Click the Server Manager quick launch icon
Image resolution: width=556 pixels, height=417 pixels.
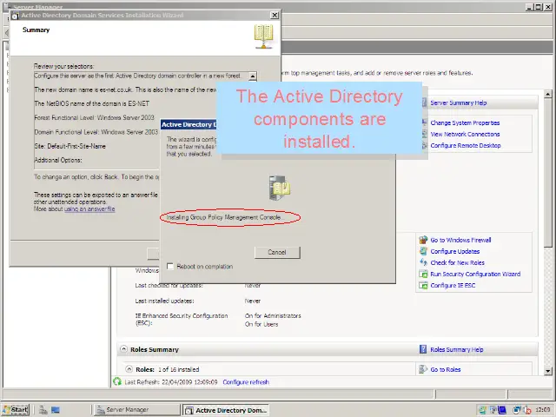tap(43, 410)
